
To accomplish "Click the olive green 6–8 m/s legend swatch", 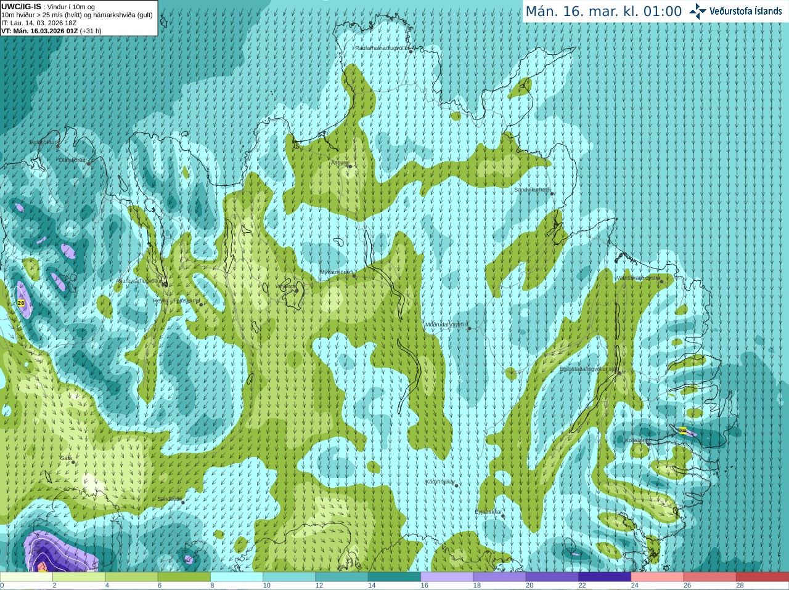I will (x=184, y=577).
